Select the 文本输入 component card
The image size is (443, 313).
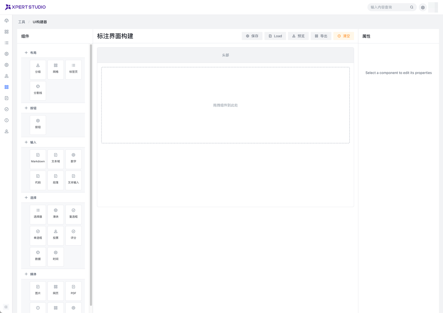[73, 180]
